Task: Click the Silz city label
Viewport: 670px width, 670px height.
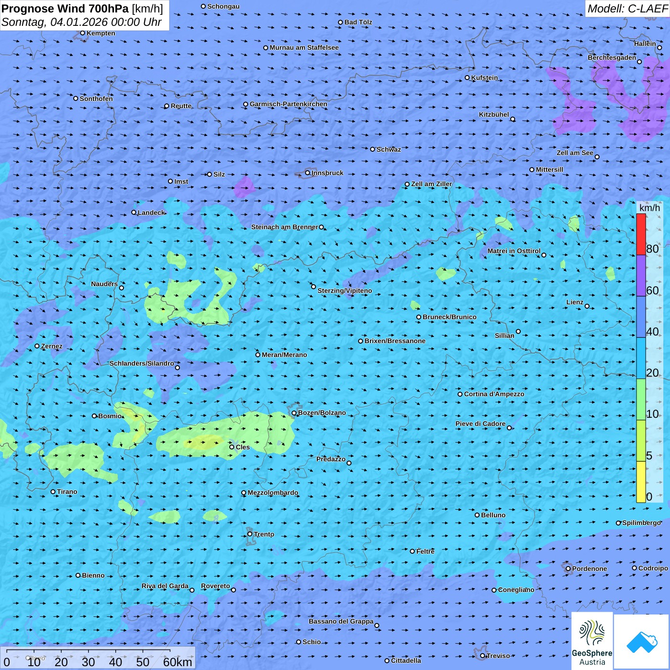Action: click(x=219, y=174)
